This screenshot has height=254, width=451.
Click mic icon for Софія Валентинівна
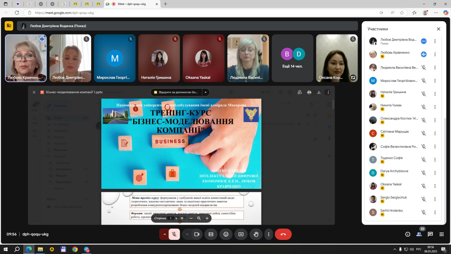tap(424, 146)
